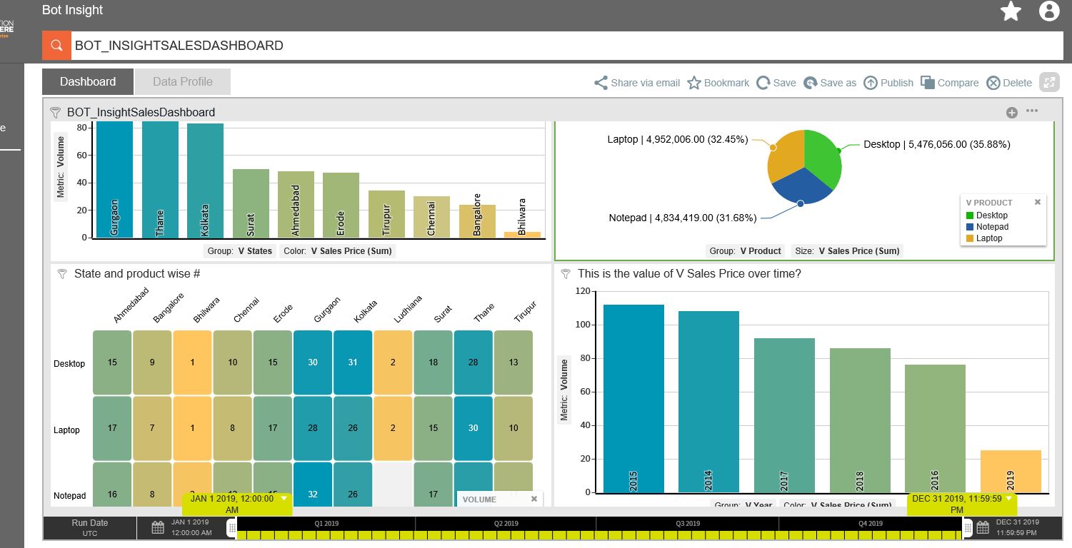Select the Dashboard tab
1072x548 pixels.
(88, 82)
